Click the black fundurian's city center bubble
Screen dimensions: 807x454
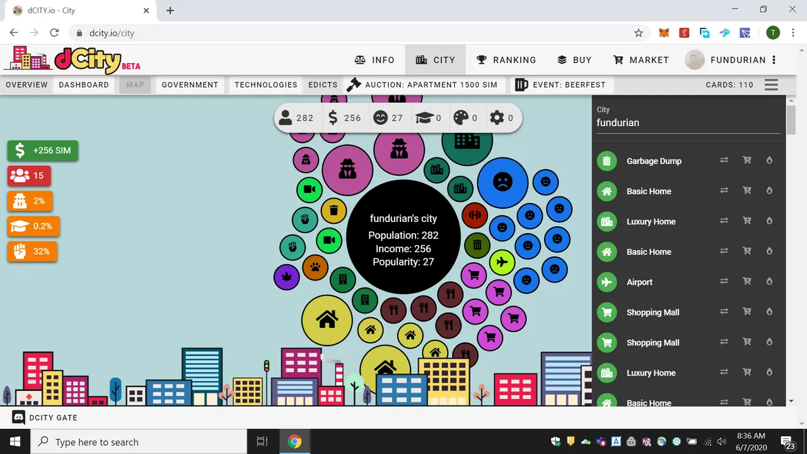tap(403, 236)
